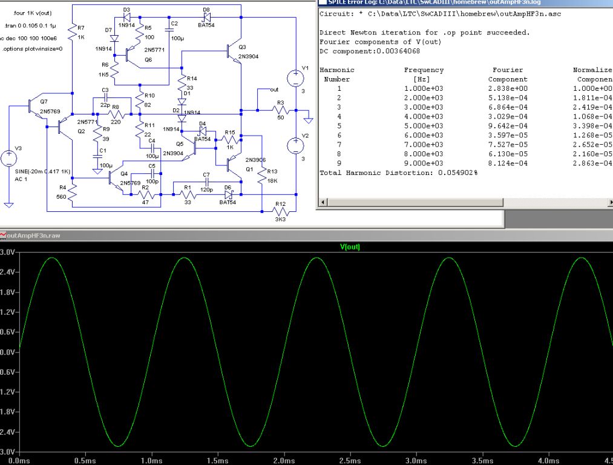This screenshot has width=613, height=465.
Task: Select the V2 voltage source symbol
Action: click(295, 145)
